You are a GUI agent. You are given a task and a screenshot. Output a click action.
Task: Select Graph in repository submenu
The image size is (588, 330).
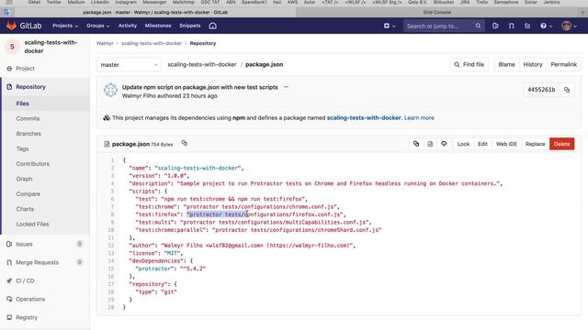[x=25, y=179]
